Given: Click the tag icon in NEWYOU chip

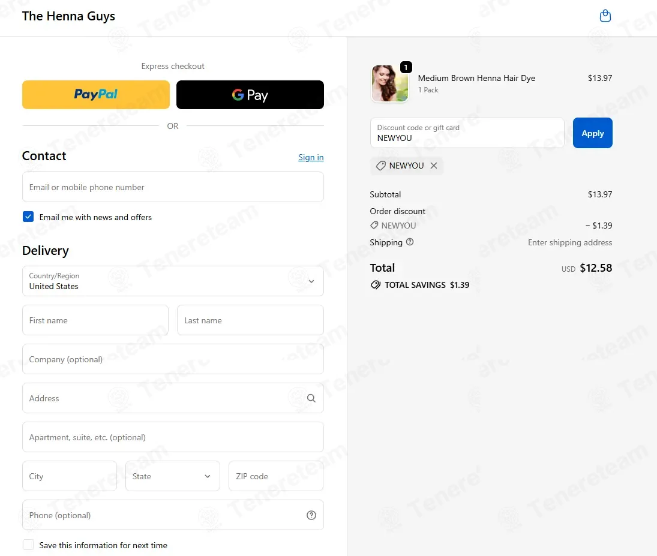Looking at the screenshot, I should [380, 166].
